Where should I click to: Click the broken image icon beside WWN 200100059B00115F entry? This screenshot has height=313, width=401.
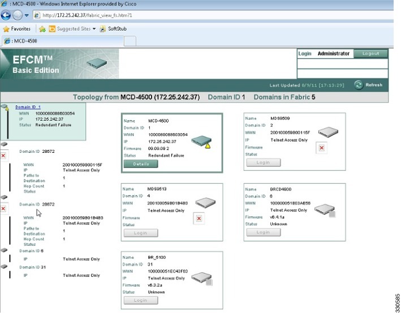click(3, 155)
